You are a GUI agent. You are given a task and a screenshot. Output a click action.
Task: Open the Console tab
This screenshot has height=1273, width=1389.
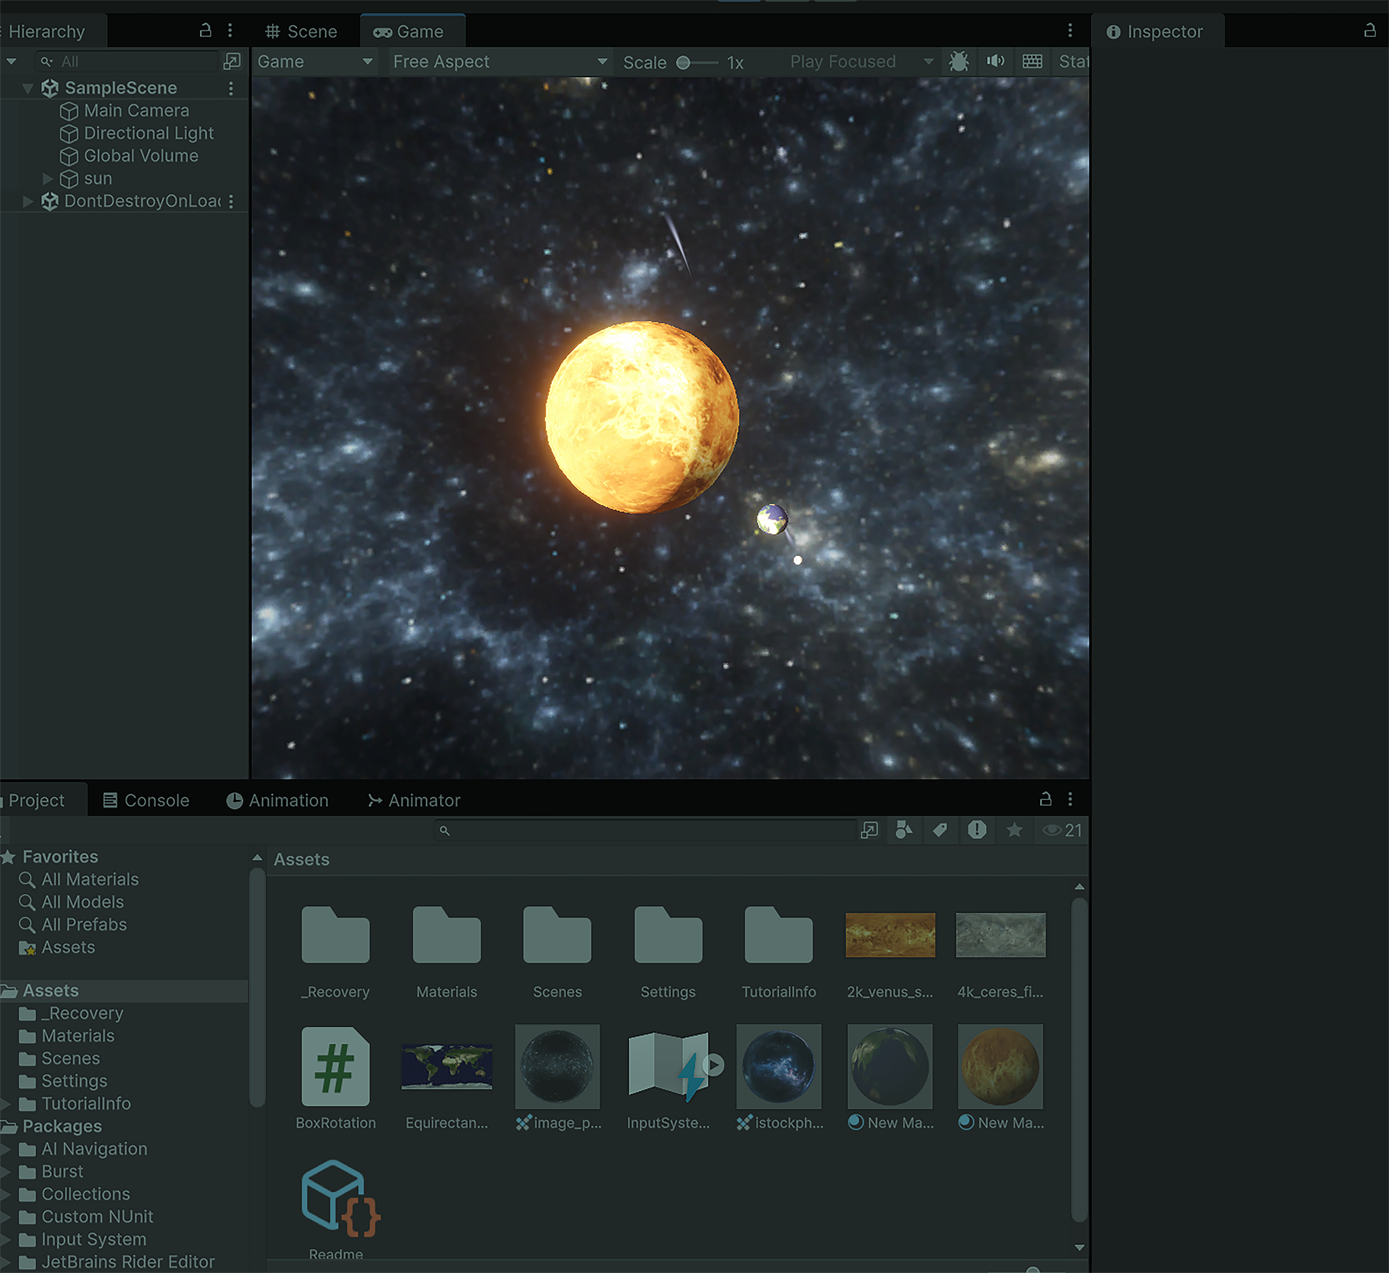(146, 801)
